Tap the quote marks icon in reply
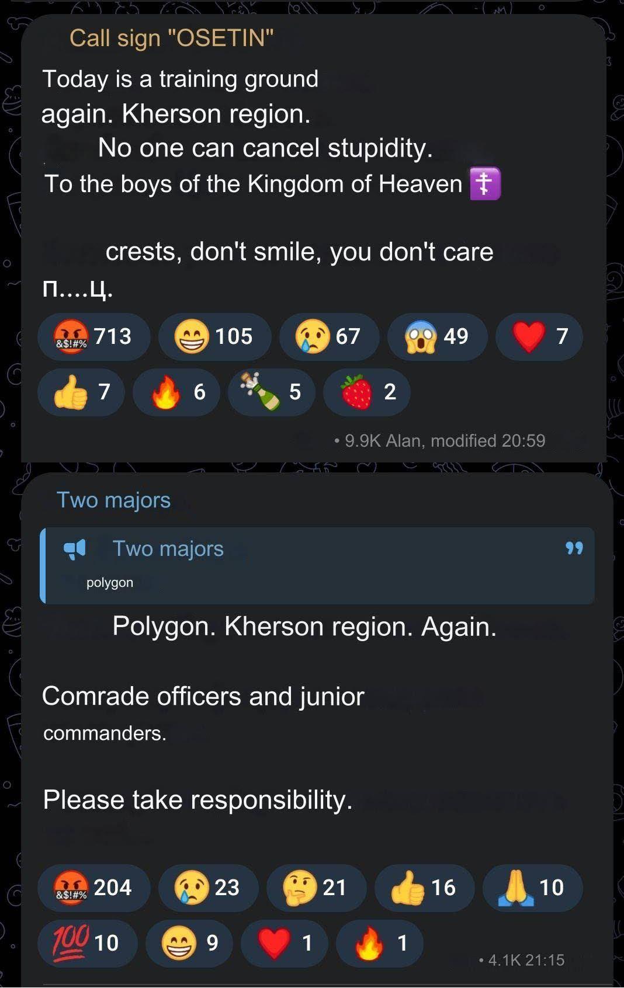Viewport: 624px width, 988px height. pos(574,548)
